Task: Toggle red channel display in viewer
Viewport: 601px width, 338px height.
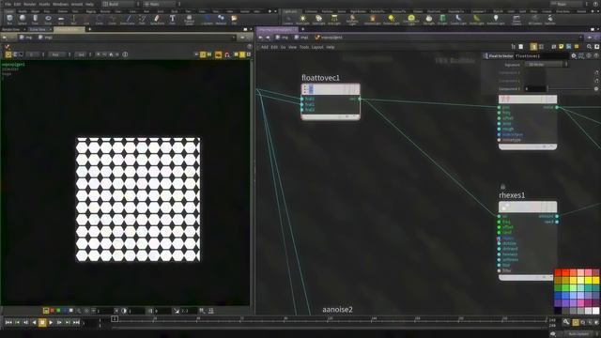Action: click(x=53, y=311)
